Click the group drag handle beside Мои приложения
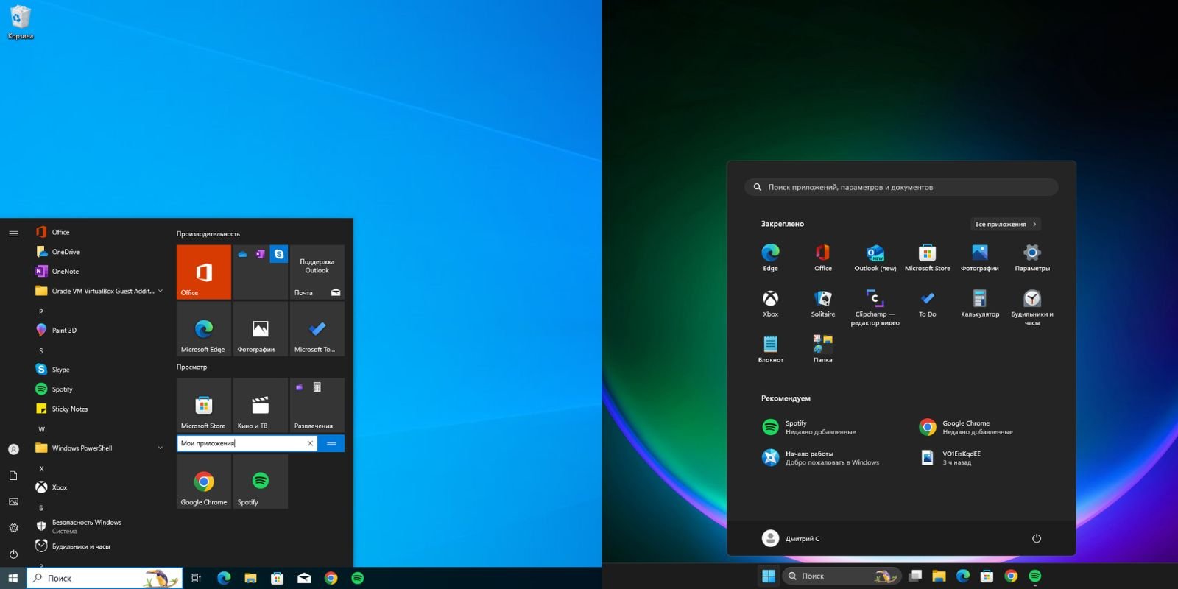The image size is (1178, 589). point(331,443)
